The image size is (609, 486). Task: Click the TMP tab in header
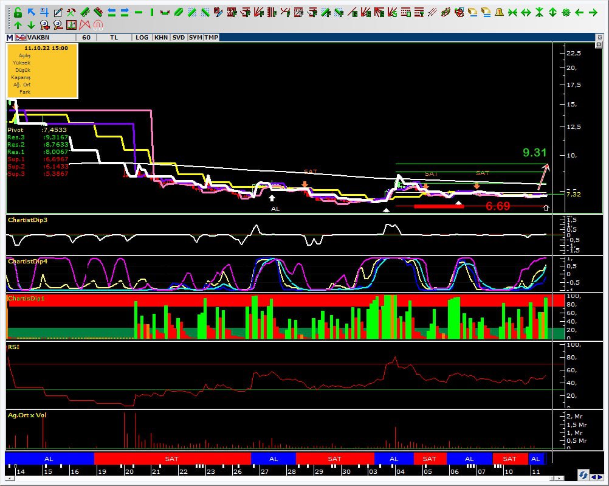[x=211, y=38]
